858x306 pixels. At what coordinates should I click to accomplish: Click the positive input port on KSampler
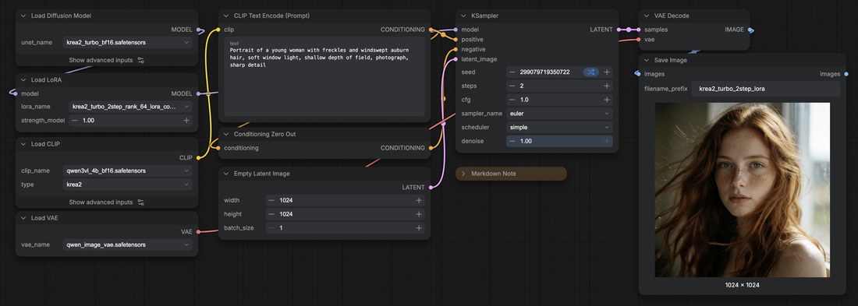456,40
